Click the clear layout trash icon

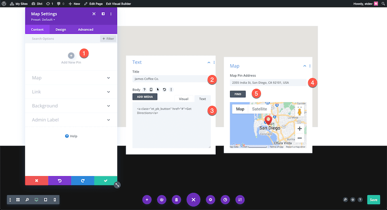[x=177, y=200]
